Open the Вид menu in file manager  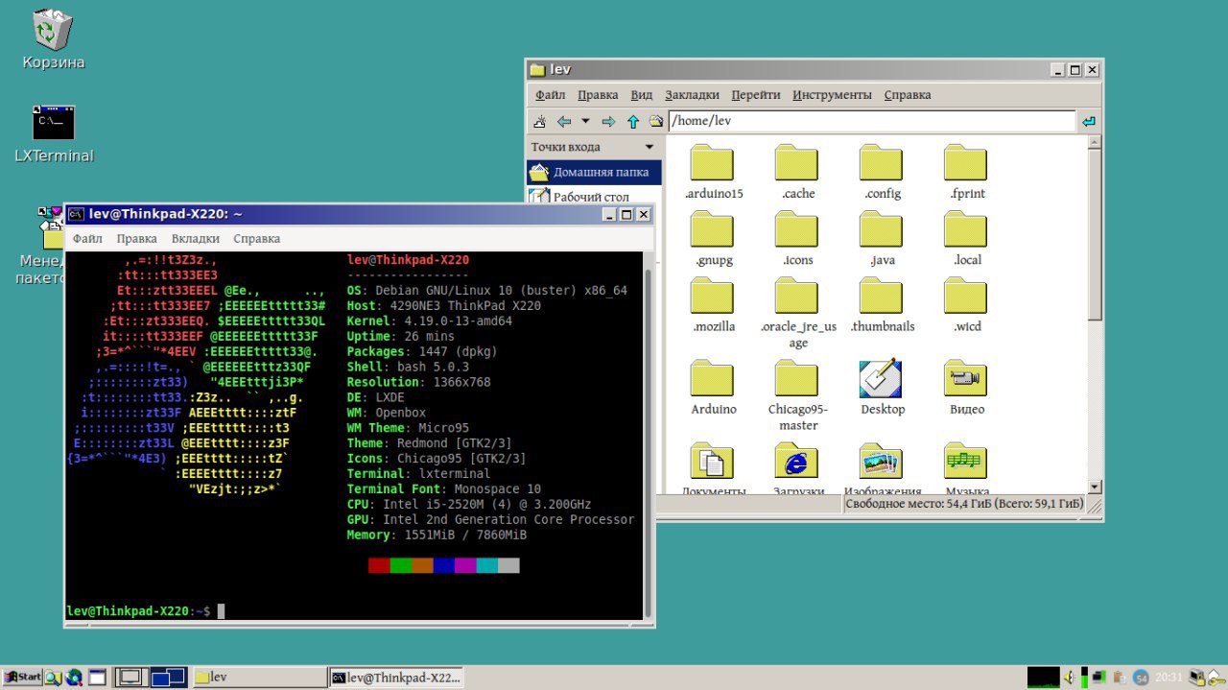642,95
